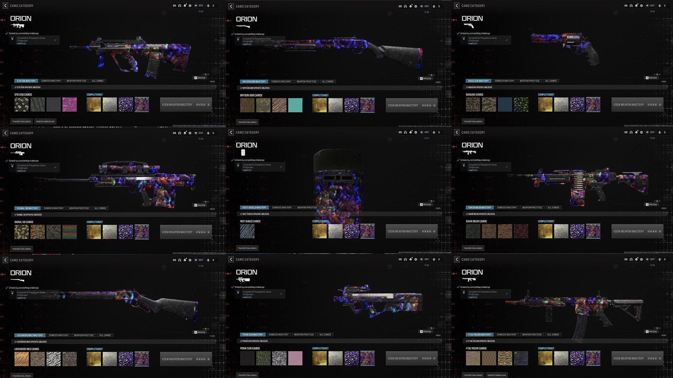Pick the zebra-stripe camo under Lockwood MK2 Camos
This screenshot has height=378, width=673.
tap(54, 359)
